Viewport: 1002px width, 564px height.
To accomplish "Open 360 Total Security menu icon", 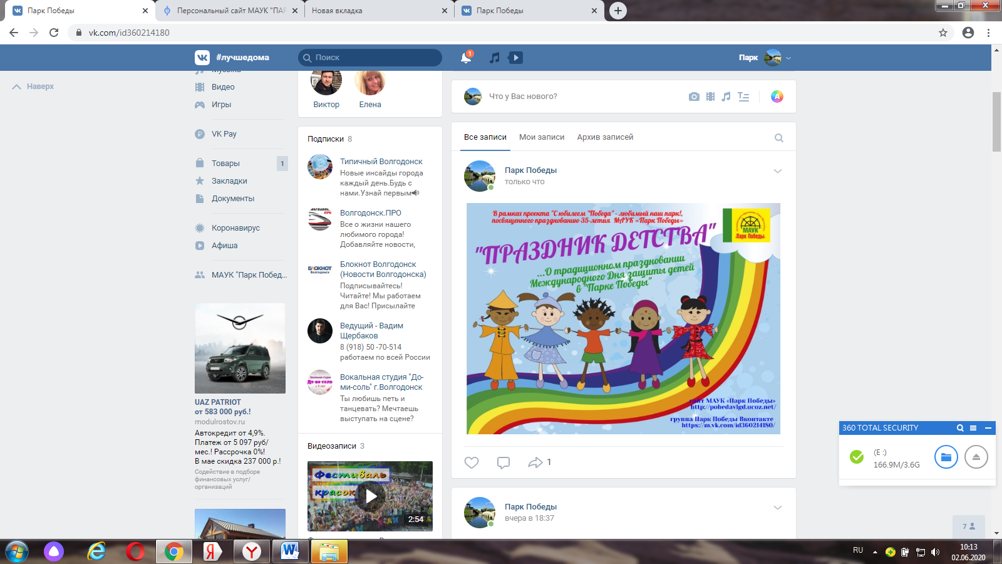I will (973, 428).
